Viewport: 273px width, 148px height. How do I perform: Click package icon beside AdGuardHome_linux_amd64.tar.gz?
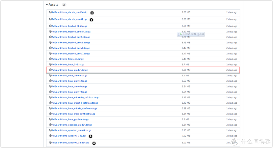coord(50,70)
